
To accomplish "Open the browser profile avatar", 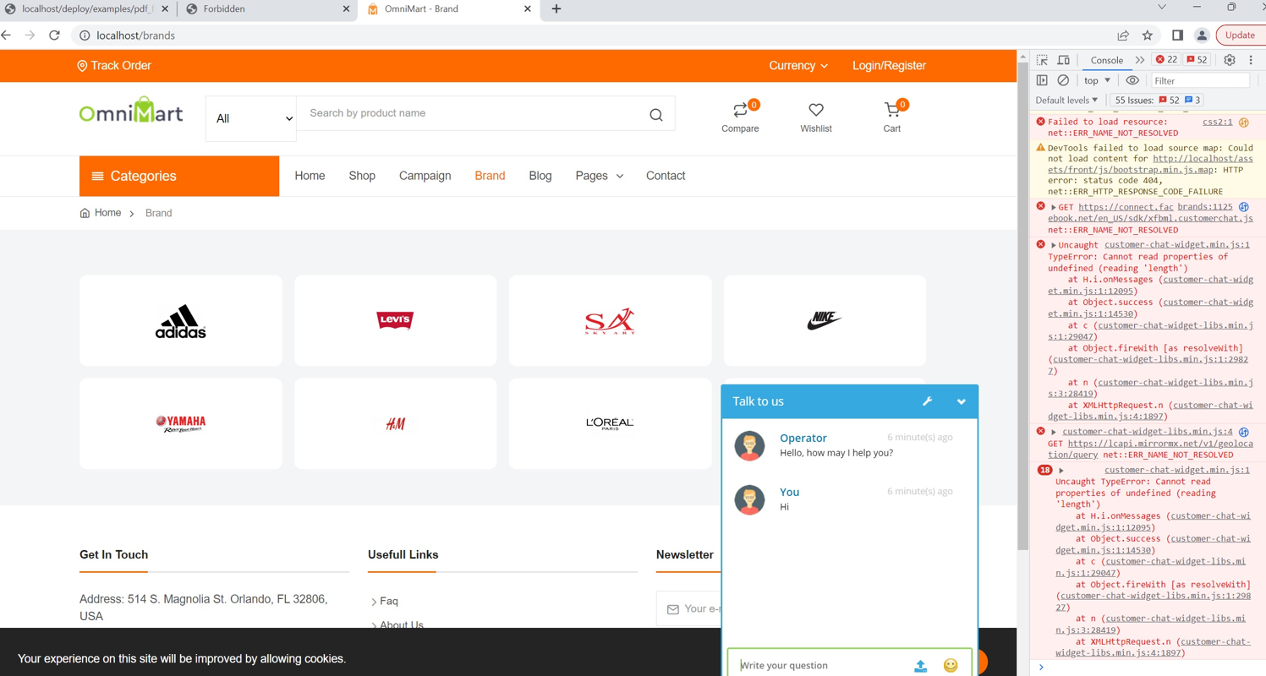I will pyautogui.click(x=1202, y=35).
